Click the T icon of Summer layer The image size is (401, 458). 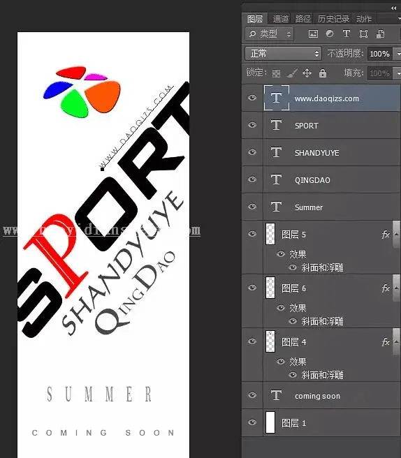[276, 207]
